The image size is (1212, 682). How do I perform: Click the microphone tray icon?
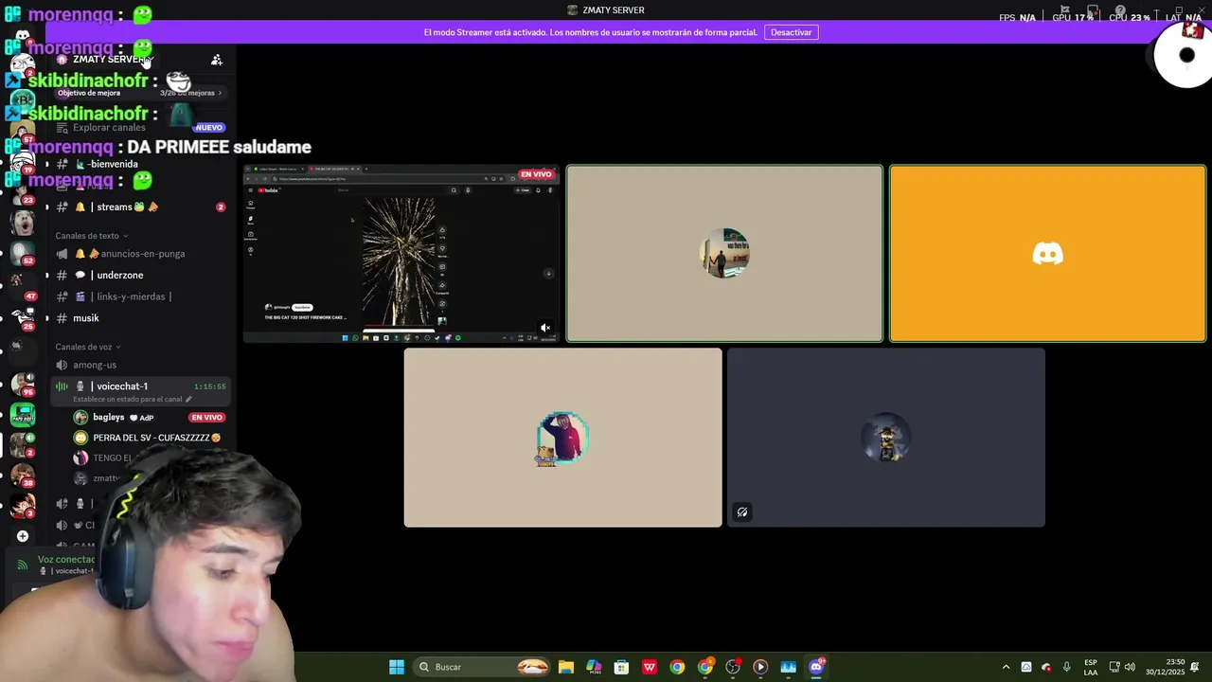tap(1067, 667)
